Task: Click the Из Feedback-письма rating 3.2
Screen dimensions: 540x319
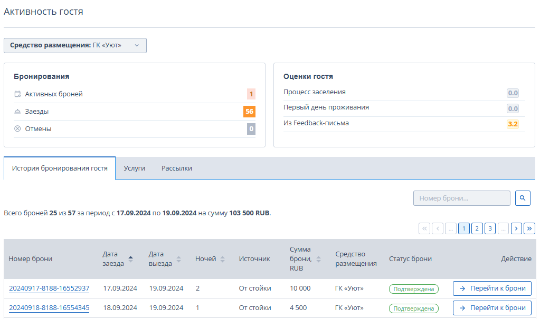Action: (513, 124)
